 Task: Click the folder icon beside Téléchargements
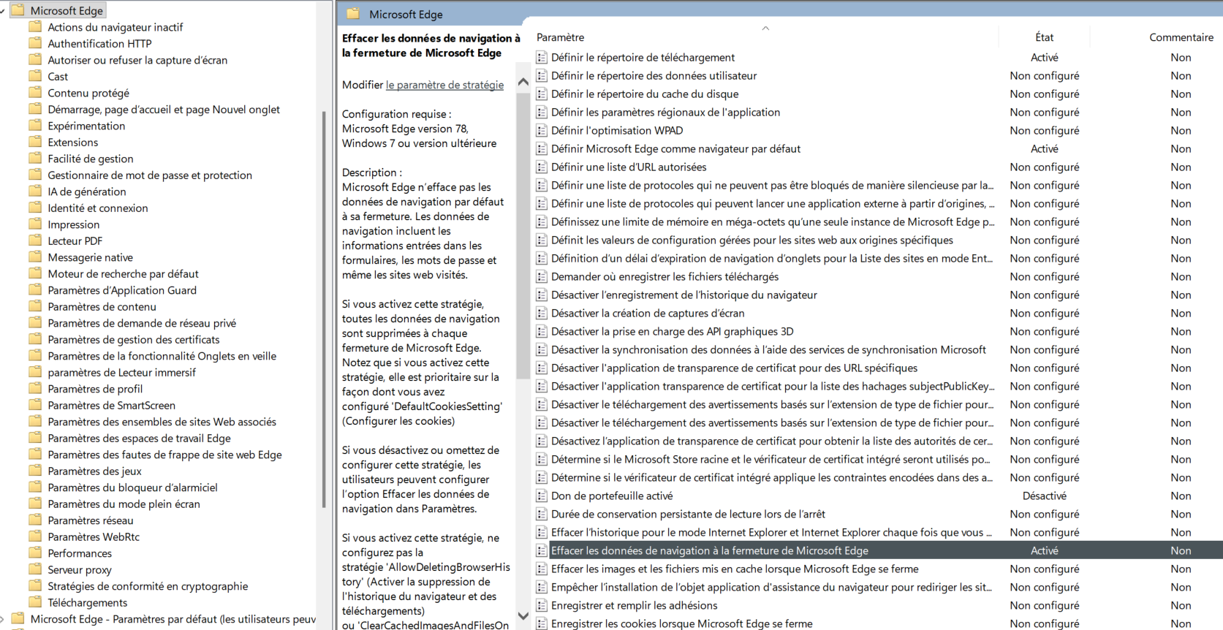35,602
